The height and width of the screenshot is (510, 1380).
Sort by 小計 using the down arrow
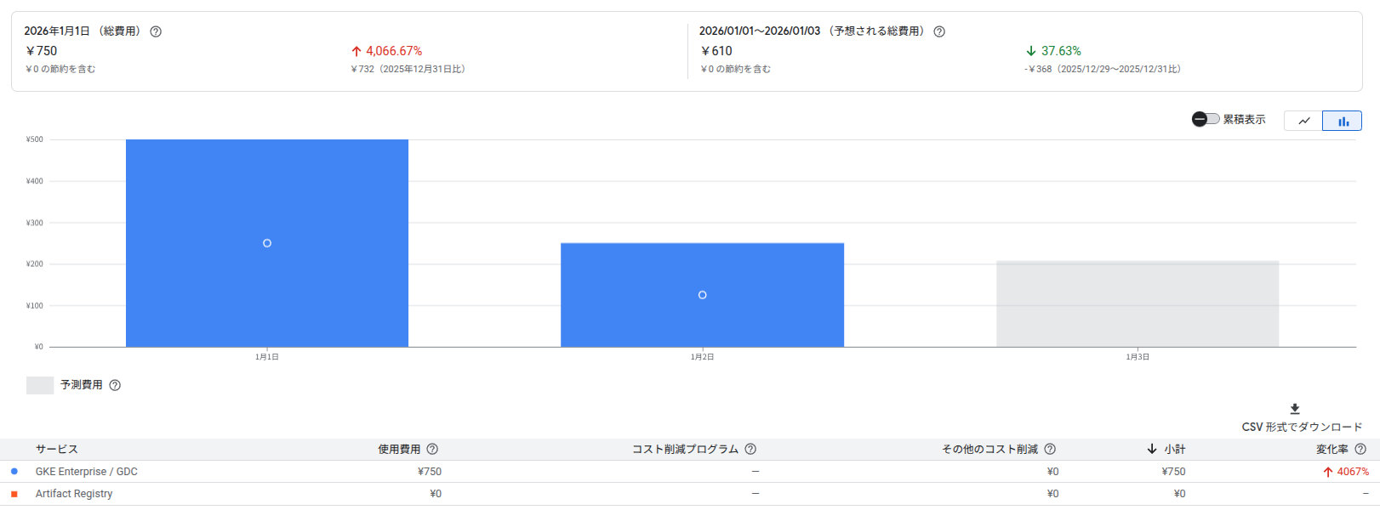click(x=1152, y=449)
